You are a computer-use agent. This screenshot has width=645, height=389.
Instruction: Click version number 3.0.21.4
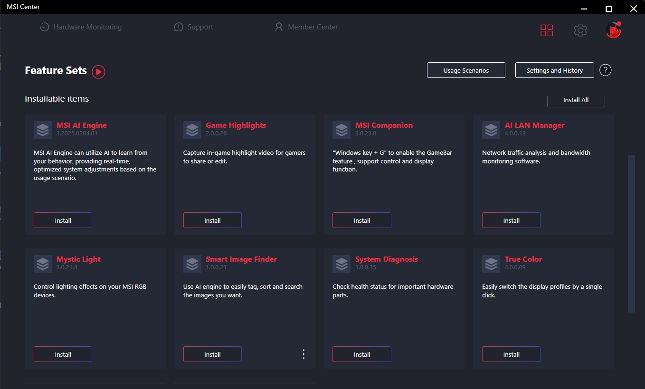tap(67, 267)
